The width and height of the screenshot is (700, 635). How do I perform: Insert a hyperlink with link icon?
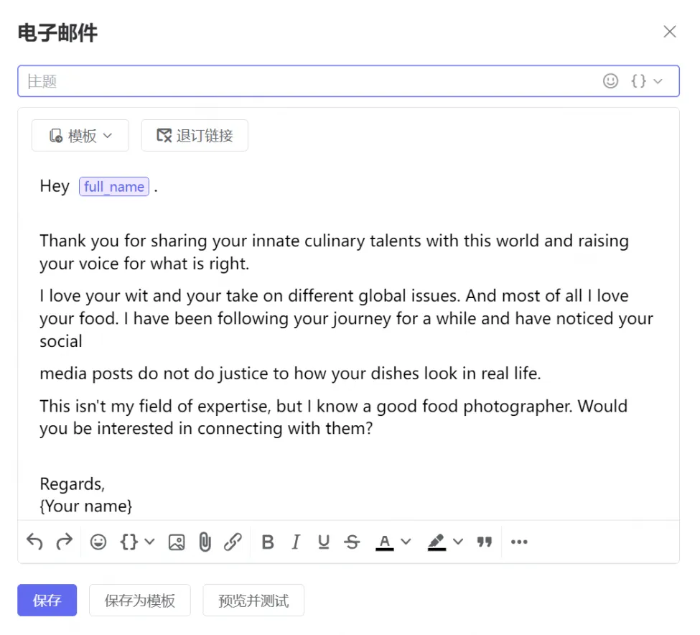(233, 542)
